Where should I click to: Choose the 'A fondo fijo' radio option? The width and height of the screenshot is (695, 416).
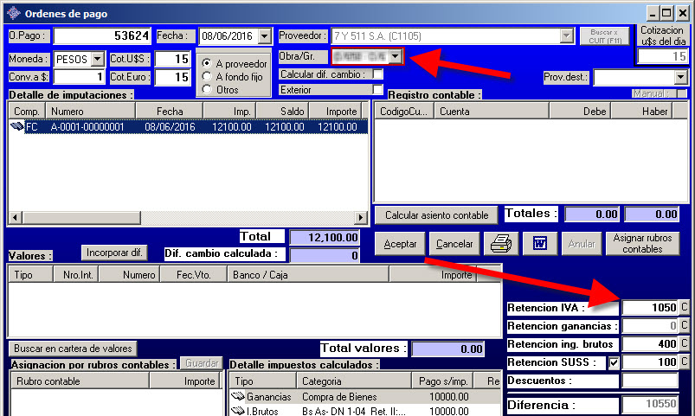tap(206, 76)
